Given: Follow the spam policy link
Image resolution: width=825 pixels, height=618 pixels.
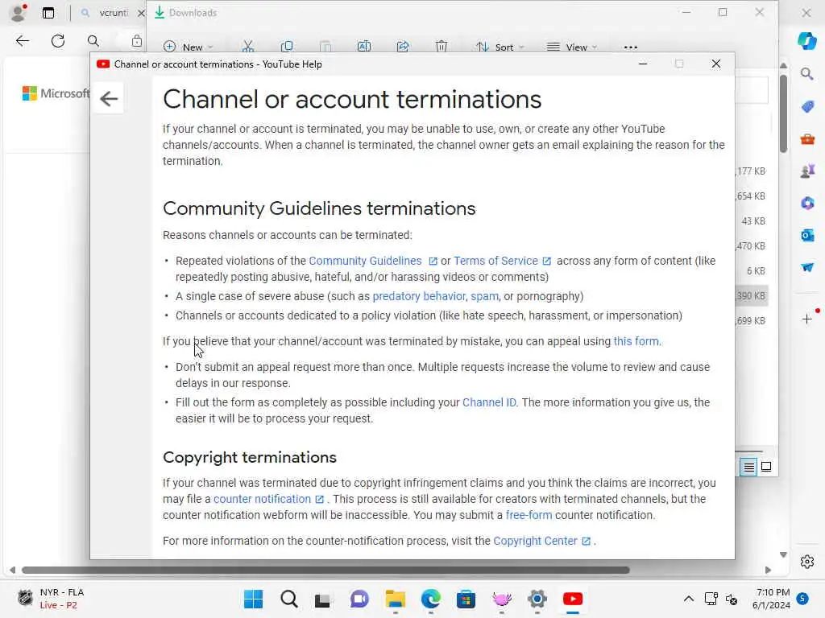Looking at the screenshot, I should tap(484, 296).
